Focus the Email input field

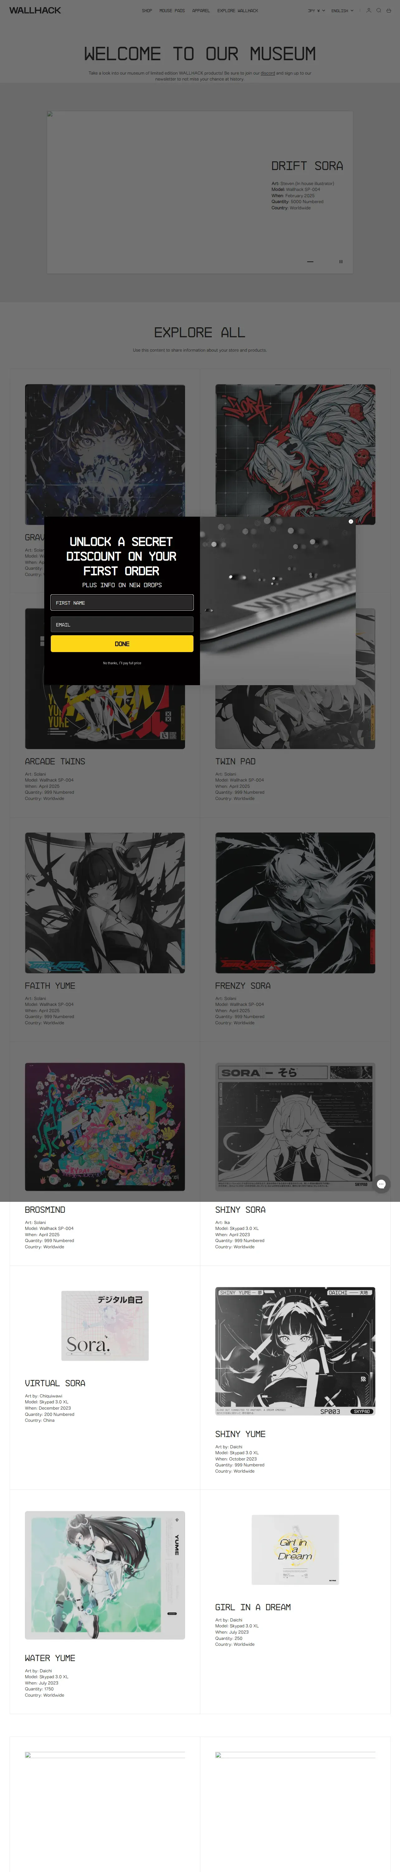coord(122,624)
